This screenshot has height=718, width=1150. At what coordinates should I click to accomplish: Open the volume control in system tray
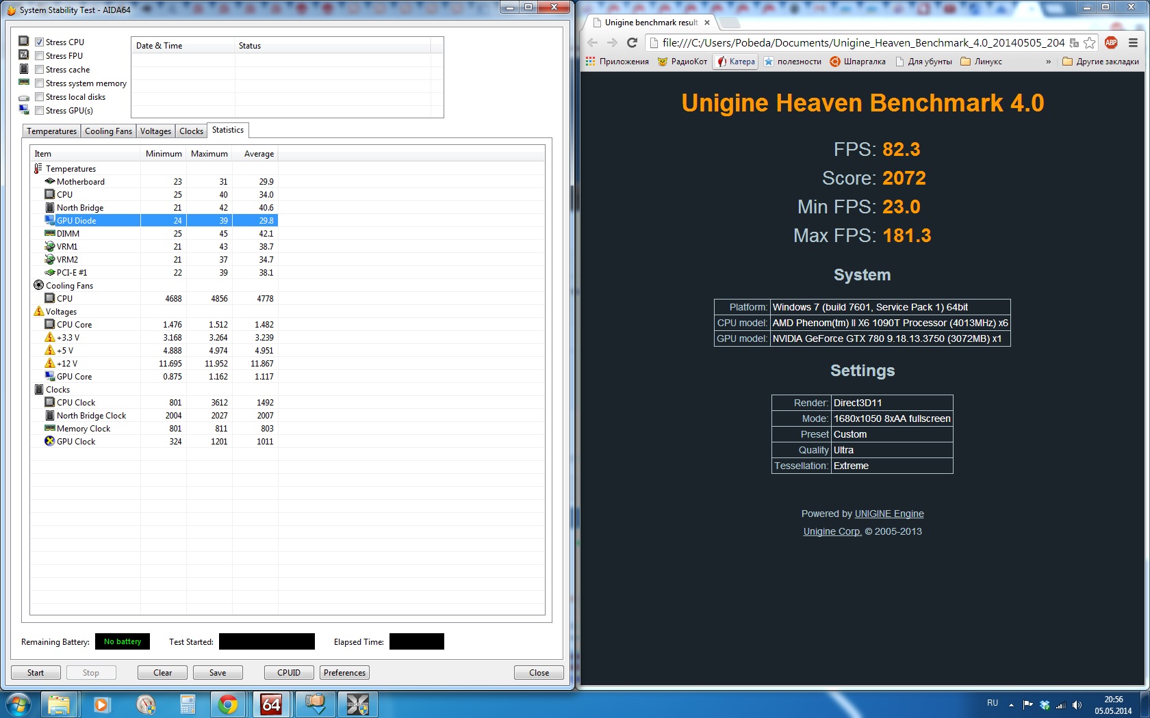[x=1077, y=704]
